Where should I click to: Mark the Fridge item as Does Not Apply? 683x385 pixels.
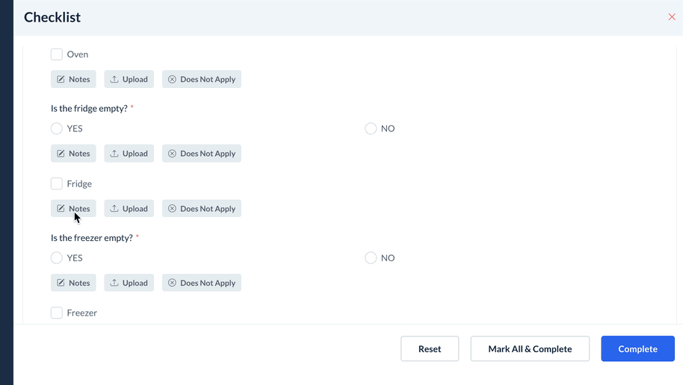(x=201, y=209)
